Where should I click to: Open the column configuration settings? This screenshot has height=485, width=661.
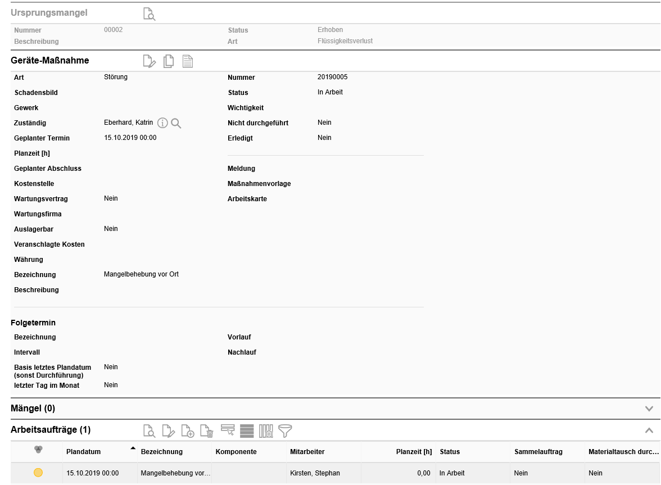[x=266, y=431]
